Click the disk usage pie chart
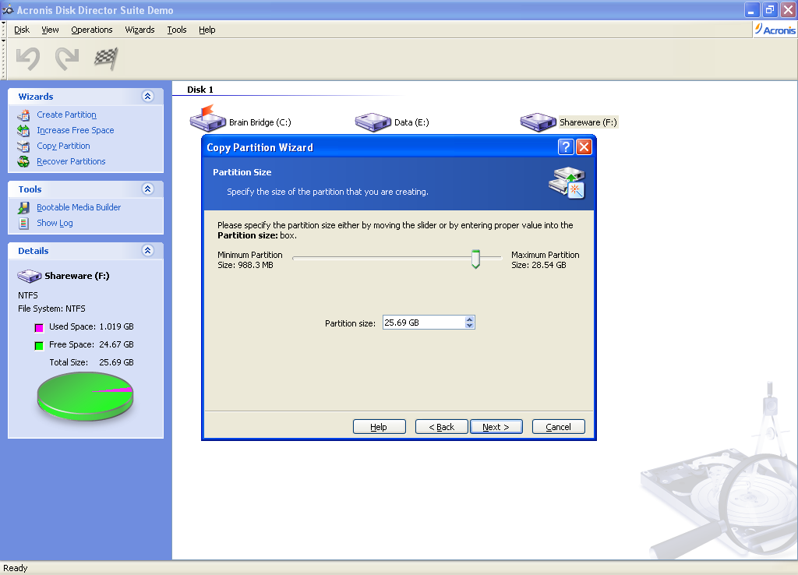The width and height of the screenshot is (798, 575). click(85, 396)
